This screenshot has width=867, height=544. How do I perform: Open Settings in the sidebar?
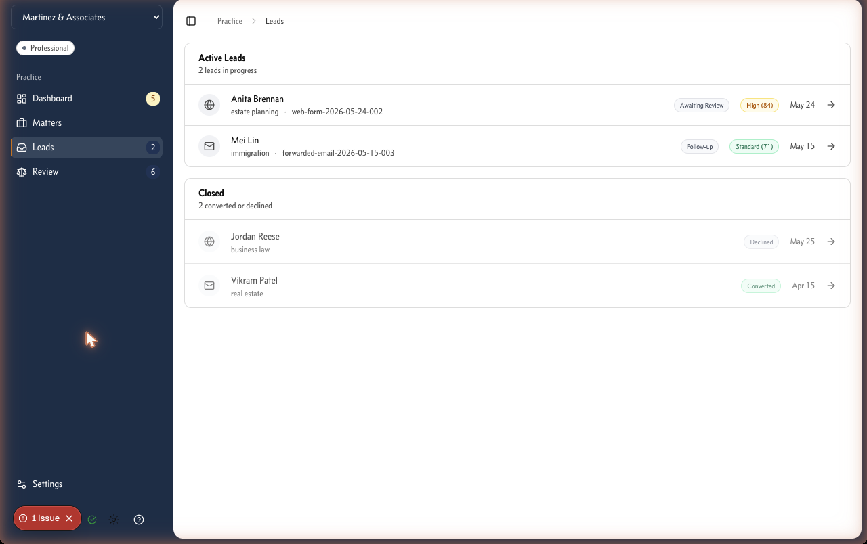[x=87, y=484]
